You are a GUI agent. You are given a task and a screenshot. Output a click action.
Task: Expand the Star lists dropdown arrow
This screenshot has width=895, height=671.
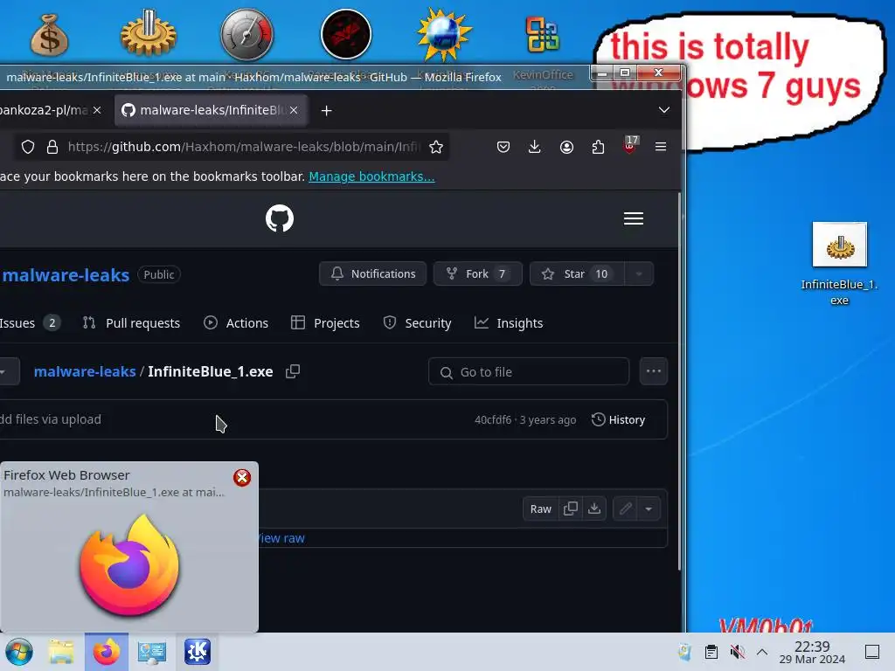pyautogui.click(x=639, y=273)
